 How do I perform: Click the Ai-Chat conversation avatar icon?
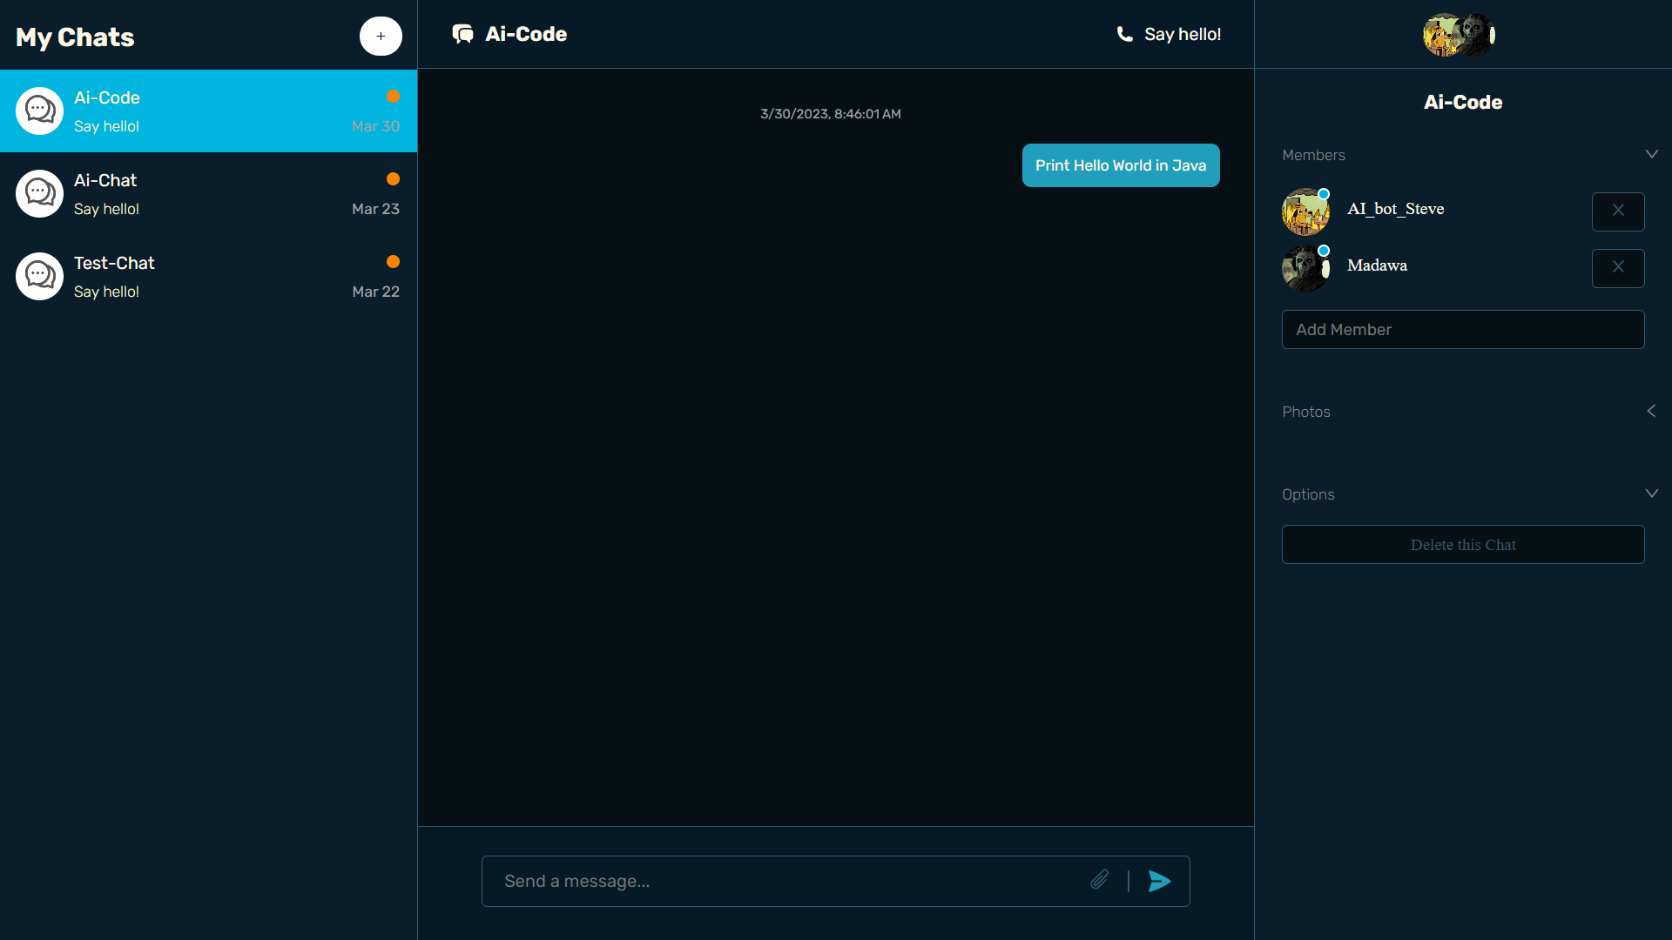point(40,193)
